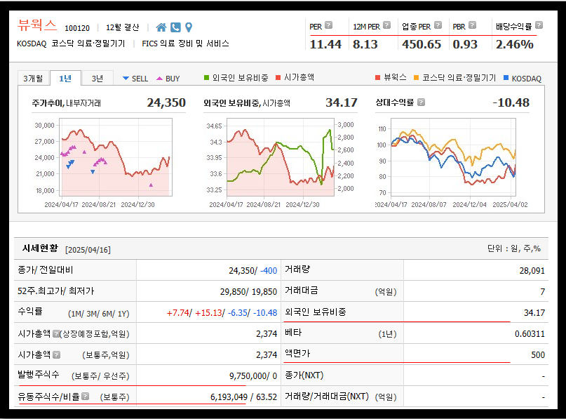
Task: Click the 종가(NXT) row label
Action: (304, 375)
